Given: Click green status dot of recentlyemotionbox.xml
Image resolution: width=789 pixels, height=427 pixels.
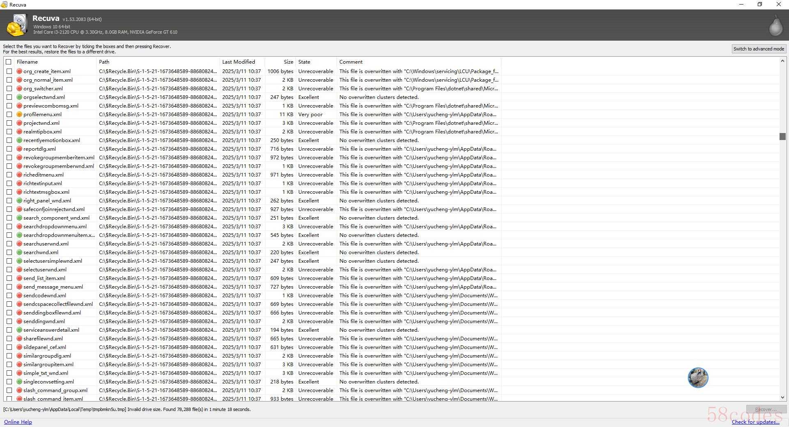Looking at the screenshot, I should click(x=19, y=140).
